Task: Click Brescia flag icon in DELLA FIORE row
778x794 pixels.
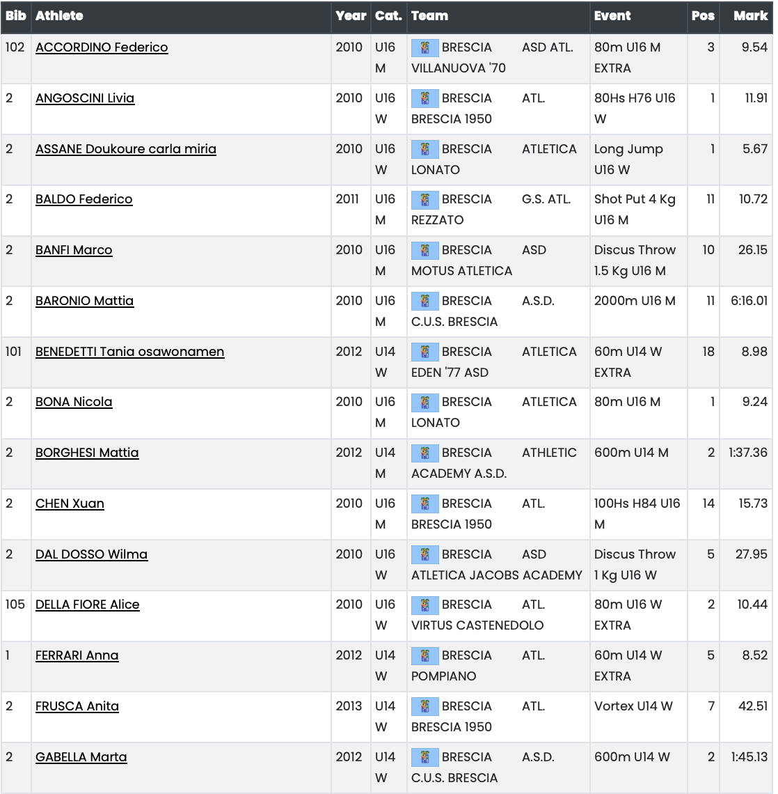Action: (425, 605)
